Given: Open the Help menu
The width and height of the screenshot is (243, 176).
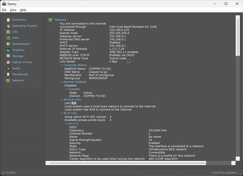Looking at the screenshot, I should (23, 10).
